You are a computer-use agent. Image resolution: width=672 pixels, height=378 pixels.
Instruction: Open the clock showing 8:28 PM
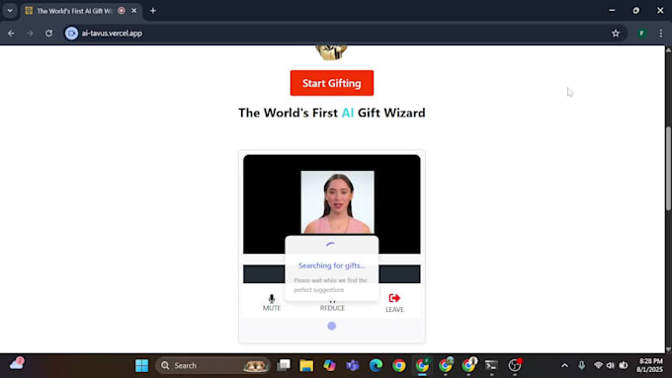[649, 365]
